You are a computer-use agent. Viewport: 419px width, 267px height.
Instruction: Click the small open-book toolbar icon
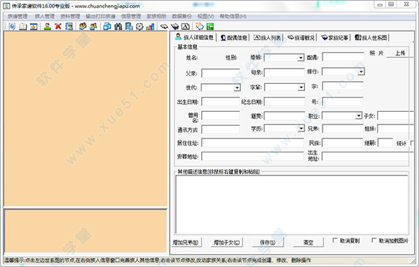point(164,27)
